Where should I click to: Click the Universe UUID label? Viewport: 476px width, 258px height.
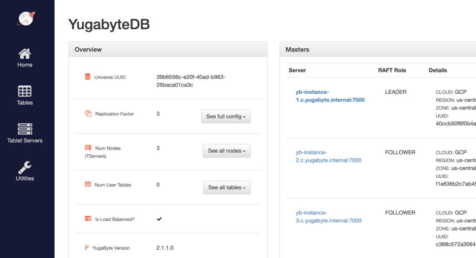(110, 77)
